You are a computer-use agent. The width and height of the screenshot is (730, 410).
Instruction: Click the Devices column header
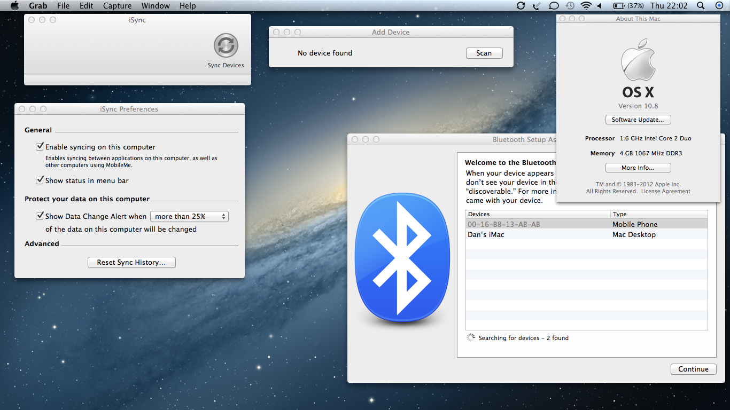coord(538,214)
